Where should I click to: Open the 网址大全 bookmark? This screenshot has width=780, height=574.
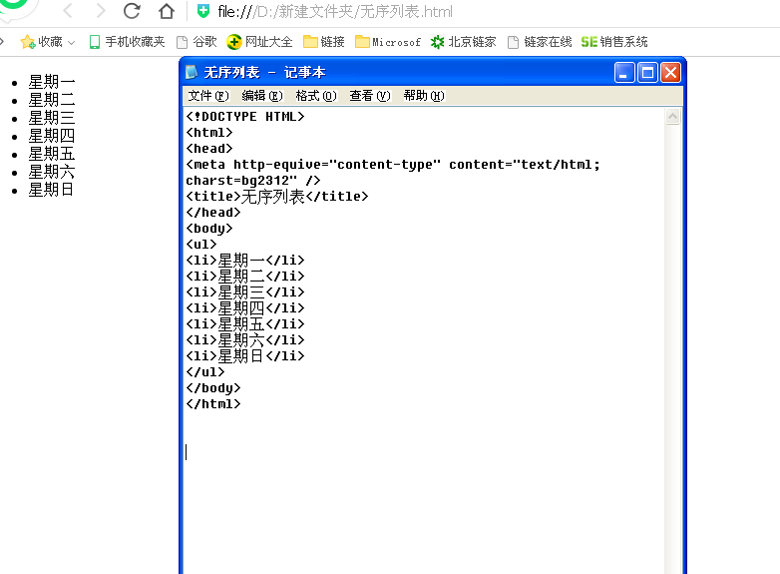pyautogui.click(x=259, y=42)
